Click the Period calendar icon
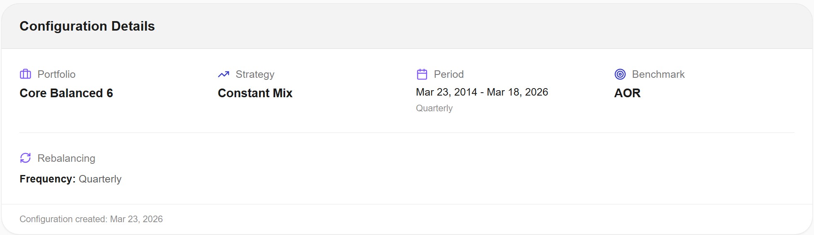 click(x=422, y=74)
